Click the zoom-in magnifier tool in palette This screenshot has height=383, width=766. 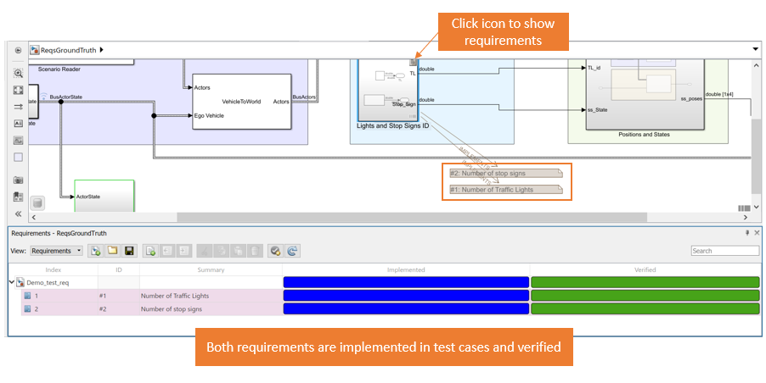[x=18, y=74]
